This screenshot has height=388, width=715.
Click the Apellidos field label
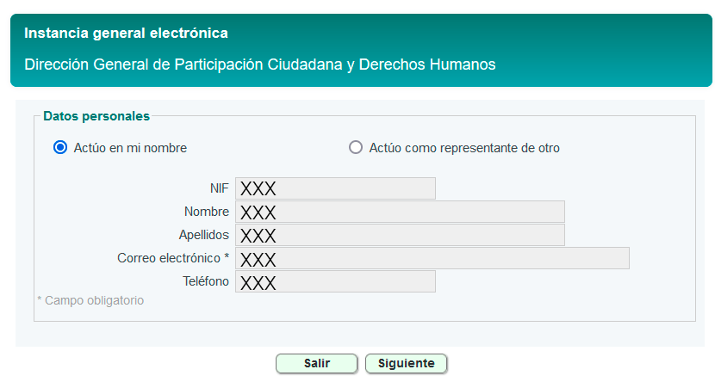pos(204,235)
